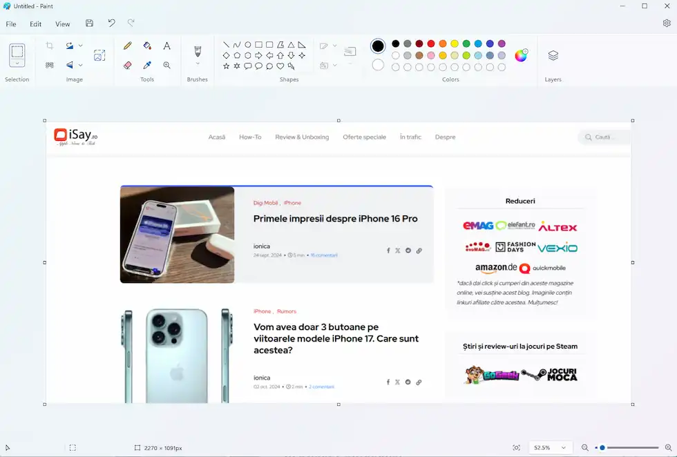The height and width of the screenshot is (457, 677).
Task: Pick the purple color swatch
Action: click(x=502, y=43)
